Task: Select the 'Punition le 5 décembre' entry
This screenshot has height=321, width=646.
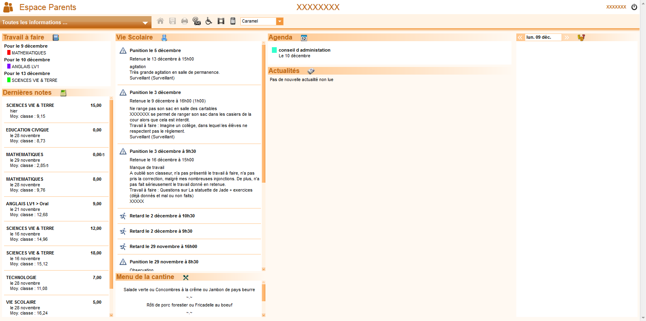Action: coord(155,50)
